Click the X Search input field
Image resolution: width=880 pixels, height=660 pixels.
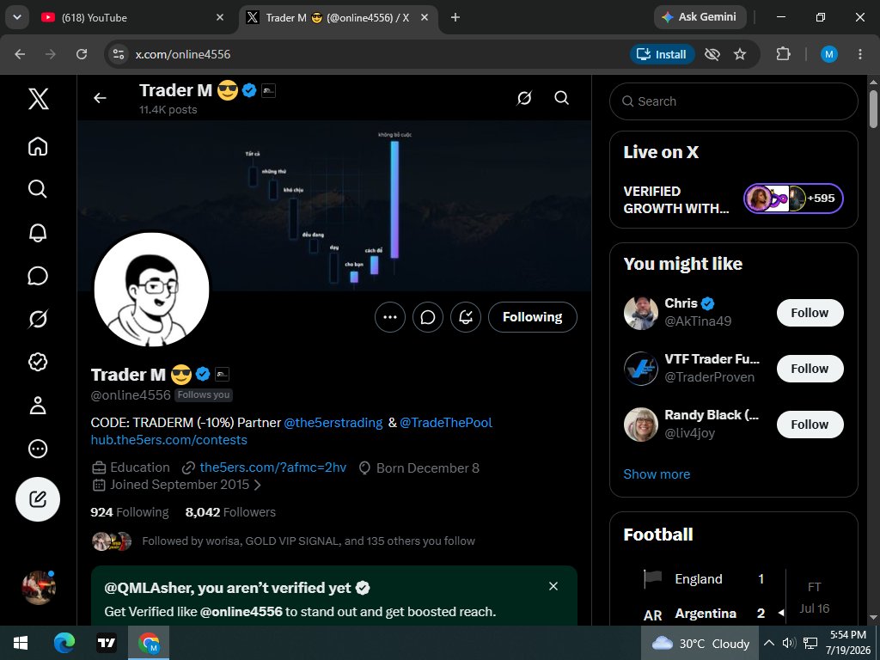(734, 101)
